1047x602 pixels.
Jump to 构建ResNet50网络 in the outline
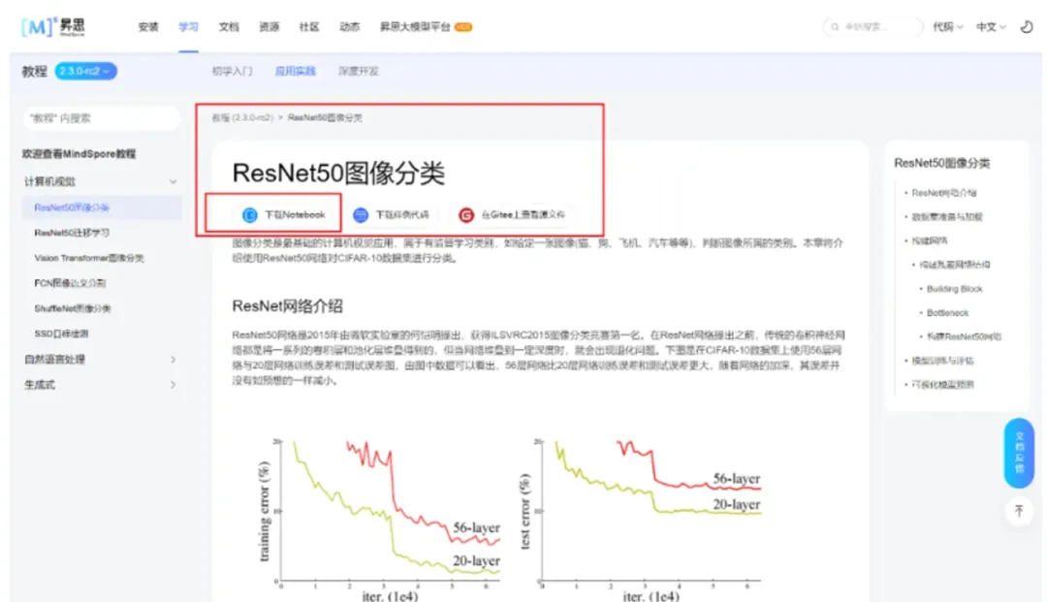click(x=964, y=337)
